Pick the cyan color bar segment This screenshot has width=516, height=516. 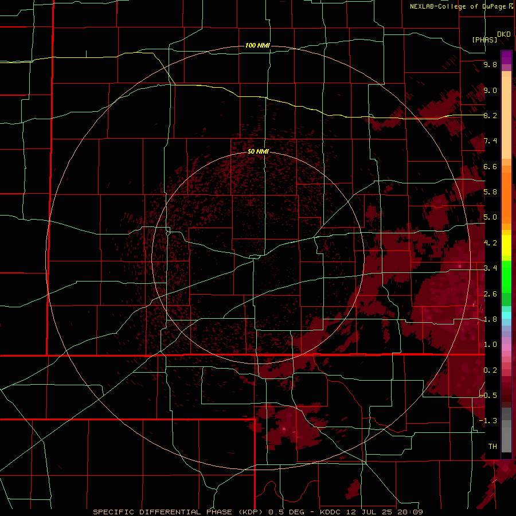[506, 315]
